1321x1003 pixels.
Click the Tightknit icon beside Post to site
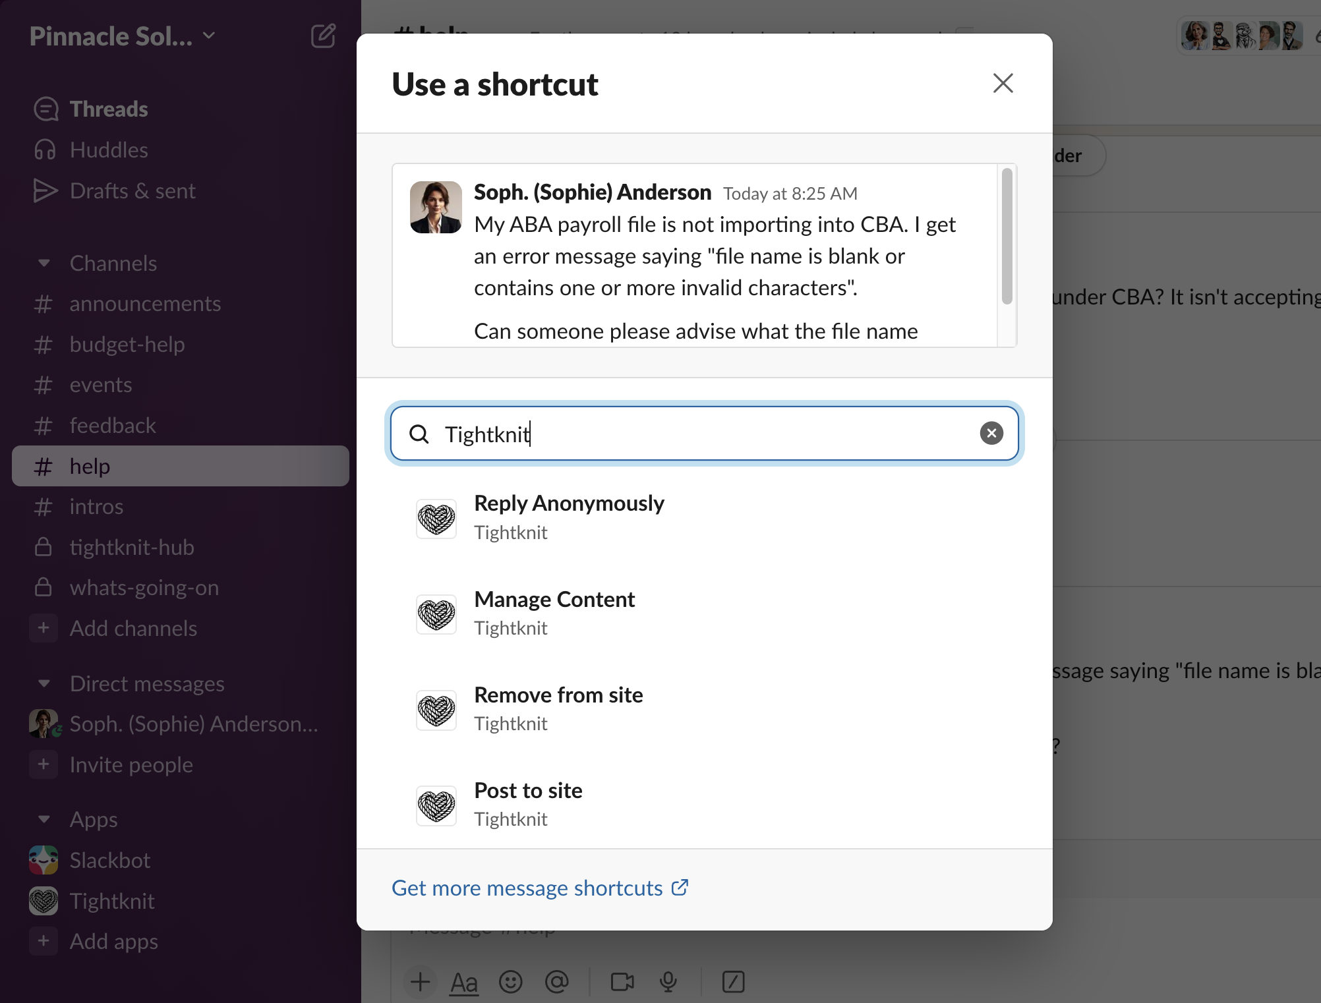436,805
